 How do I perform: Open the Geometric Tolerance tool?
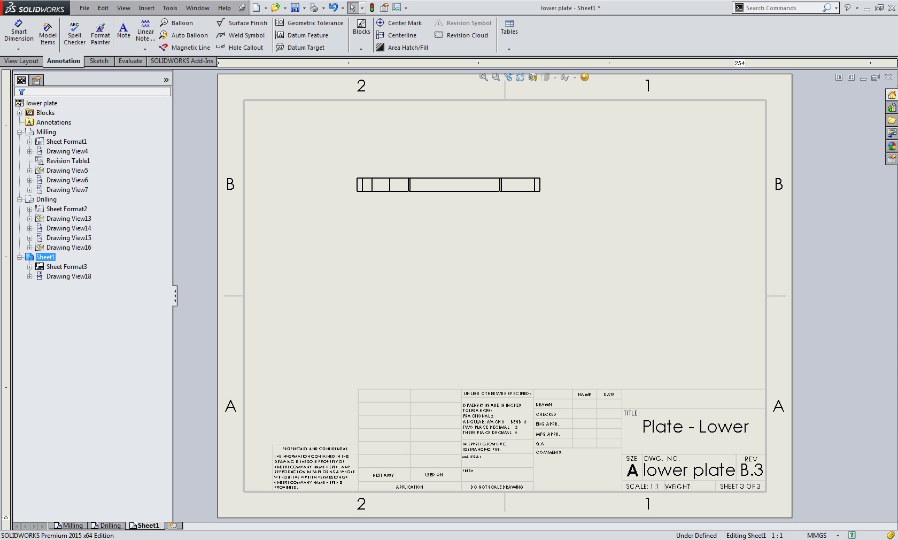309,23
